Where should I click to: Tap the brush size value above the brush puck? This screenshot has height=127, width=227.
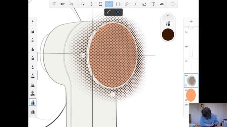tap(168, 16)
